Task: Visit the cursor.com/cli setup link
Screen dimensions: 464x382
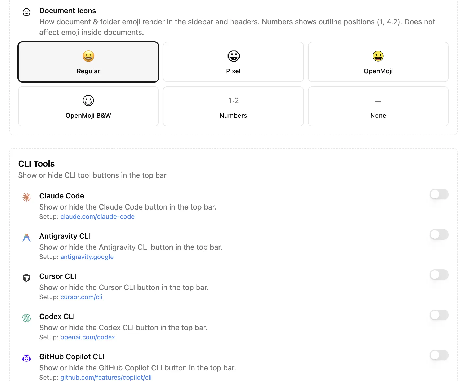Action: [81, 297]
